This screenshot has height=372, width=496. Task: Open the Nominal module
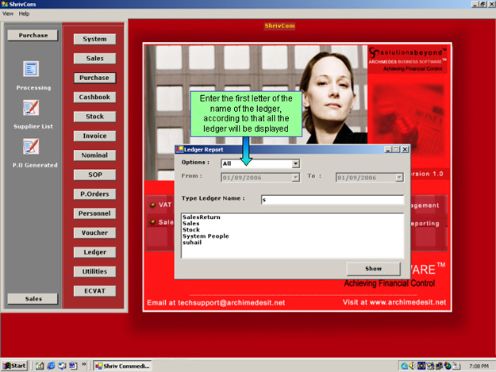(x=94, y=155)
